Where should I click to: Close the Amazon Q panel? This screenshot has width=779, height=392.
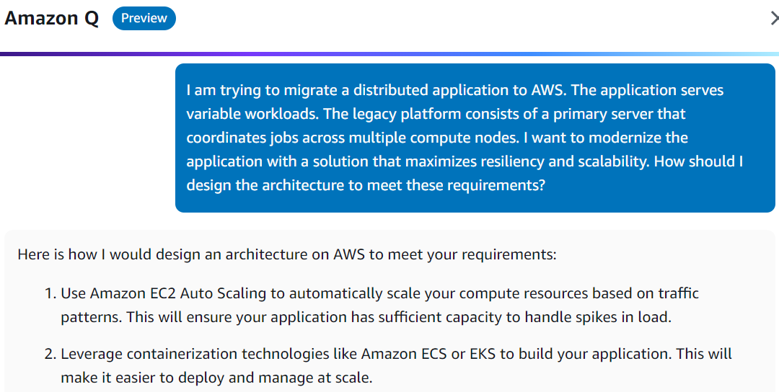click(774, 18)
